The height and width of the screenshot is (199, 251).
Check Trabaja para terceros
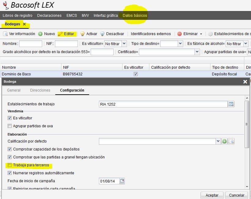coord(9,165)
